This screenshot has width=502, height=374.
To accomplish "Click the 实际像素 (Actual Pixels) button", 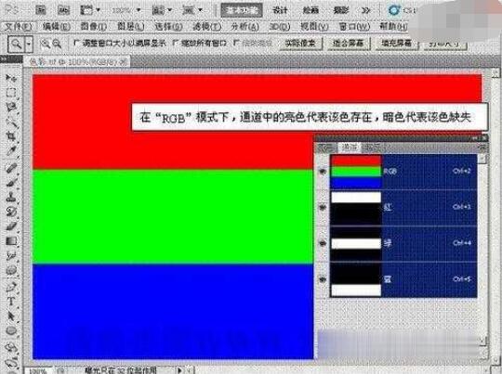I will [300, 43].
